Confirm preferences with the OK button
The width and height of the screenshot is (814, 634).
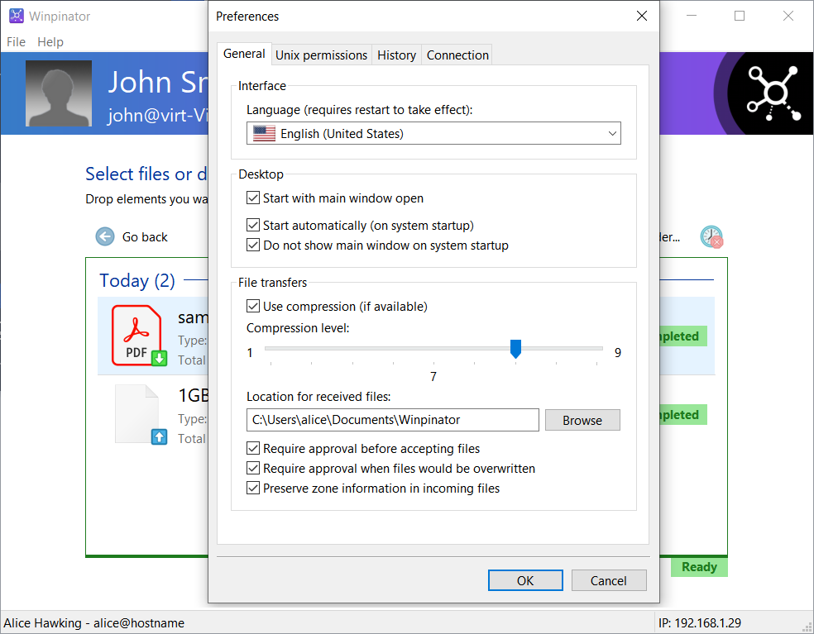pos(525,580)
